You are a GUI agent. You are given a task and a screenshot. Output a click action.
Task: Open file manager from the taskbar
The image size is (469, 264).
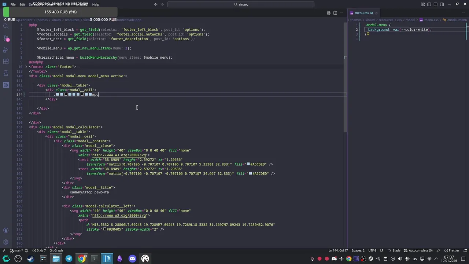56,258
